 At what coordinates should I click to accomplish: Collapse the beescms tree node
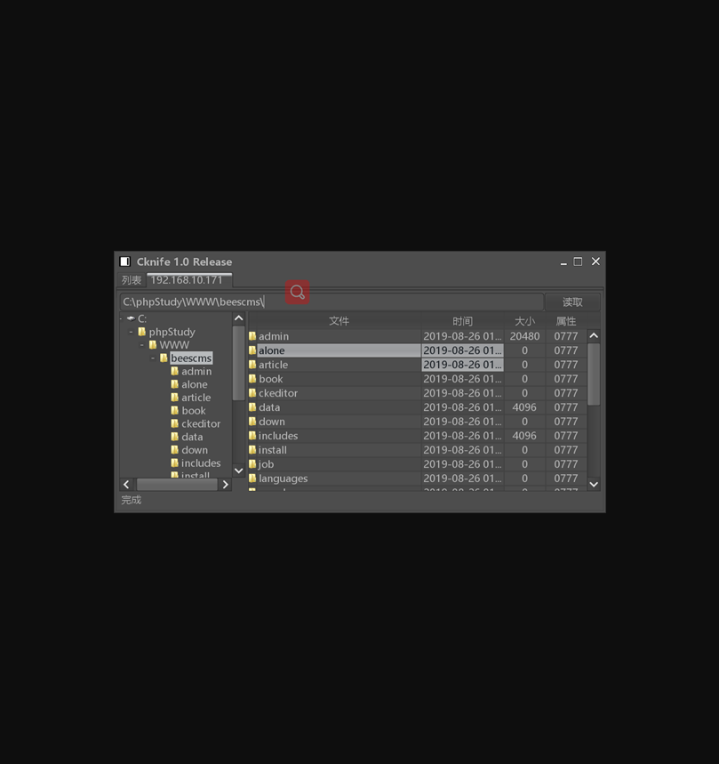(x=153, y=358)
